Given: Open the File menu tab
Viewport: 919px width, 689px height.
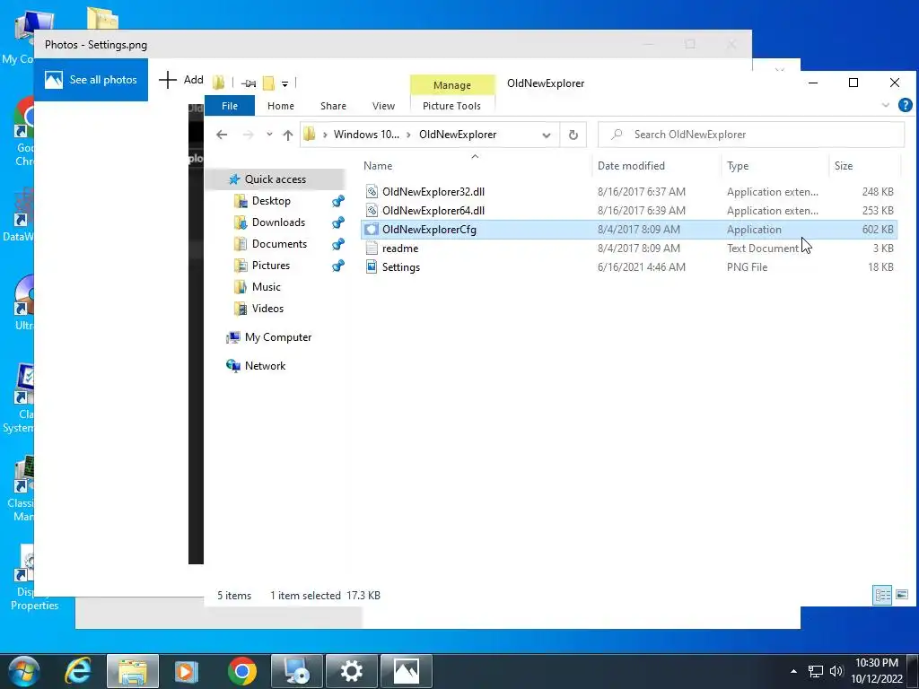Looking at the screenshot, I should pyautogui.click(x=230, y=106).
